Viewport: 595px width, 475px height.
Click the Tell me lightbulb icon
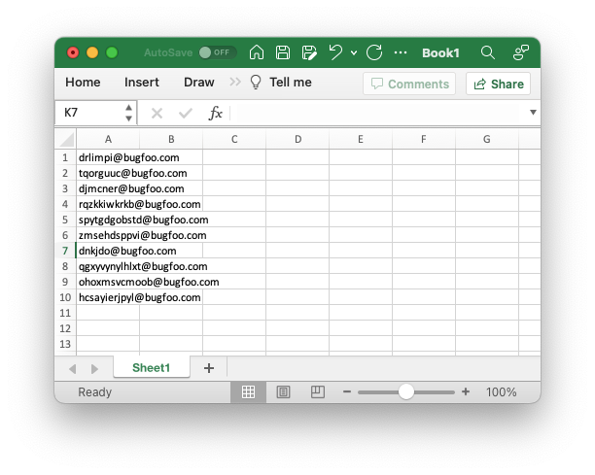pos(256,82)
